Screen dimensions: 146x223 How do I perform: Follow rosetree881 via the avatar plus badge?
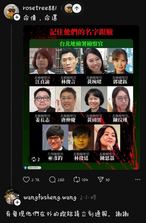[17, 17]
